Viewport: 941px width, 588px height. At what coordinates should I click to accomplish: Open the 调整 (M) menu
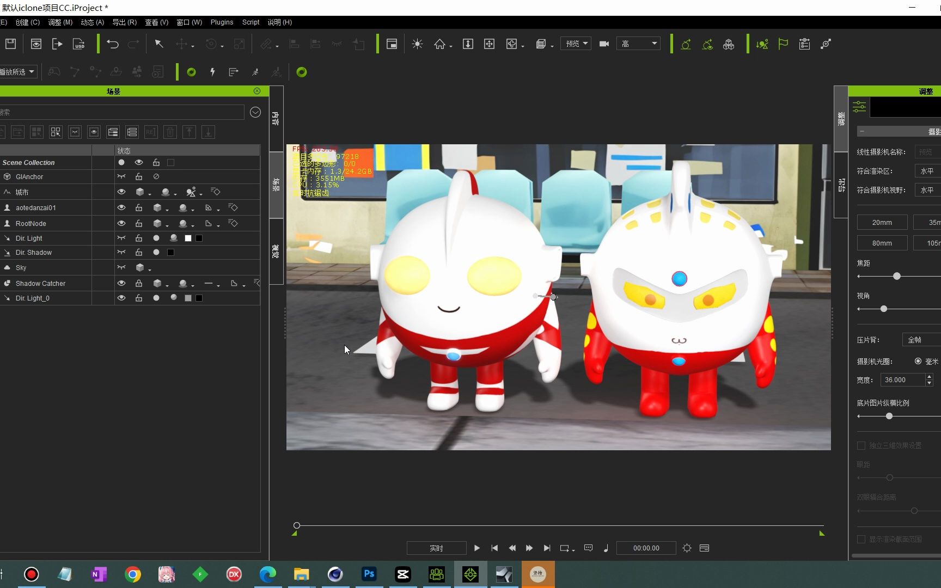pos(60,22)
